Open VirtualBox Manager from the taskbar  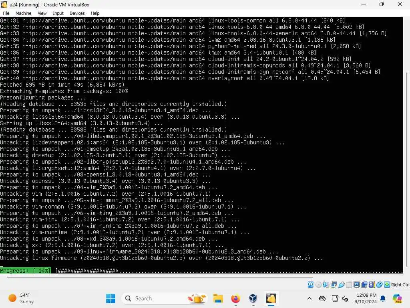[253, 298]
